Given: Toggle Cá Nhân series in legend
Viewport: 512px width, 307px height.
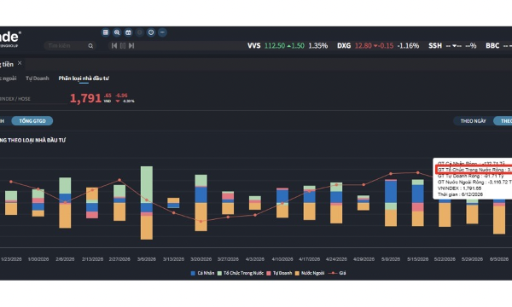Looking at the screenshot, I should coord(202,273).
